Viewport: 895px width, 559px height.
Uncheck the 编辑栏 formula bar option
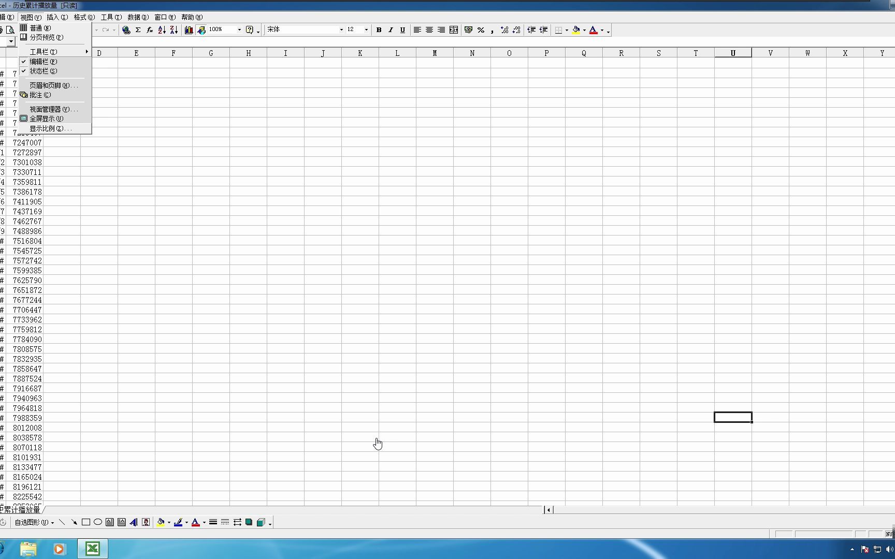[55, 62]
